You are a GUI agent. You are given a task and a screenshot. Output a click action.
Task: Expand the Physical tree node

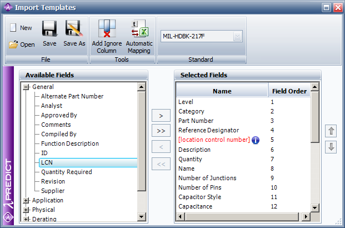[26, 210]
